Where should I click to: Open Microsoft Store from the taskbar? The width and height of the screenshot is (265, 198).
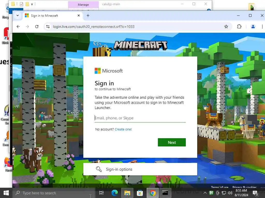(x=140, y=193)
